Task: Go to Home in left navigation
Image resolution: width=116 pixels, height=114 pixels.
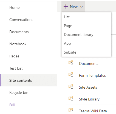Action: click(x=15, y=7)
